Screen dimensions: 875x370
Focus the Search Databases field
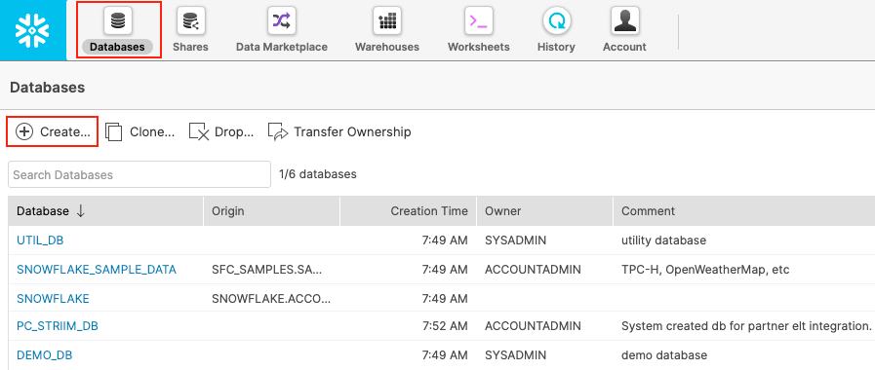(139, 174)
